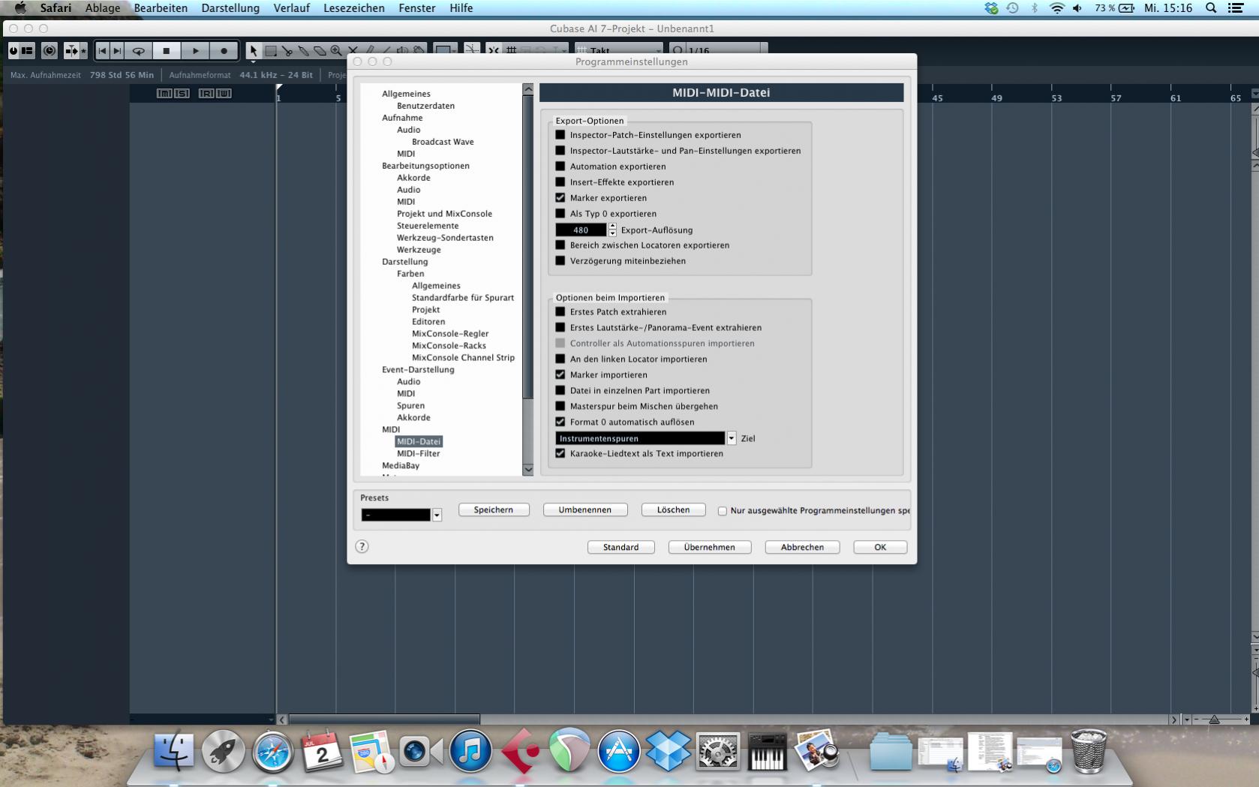Toggle Erstes Patch extrahieren checkbox

pyautogui.click(x=560, y=312)
